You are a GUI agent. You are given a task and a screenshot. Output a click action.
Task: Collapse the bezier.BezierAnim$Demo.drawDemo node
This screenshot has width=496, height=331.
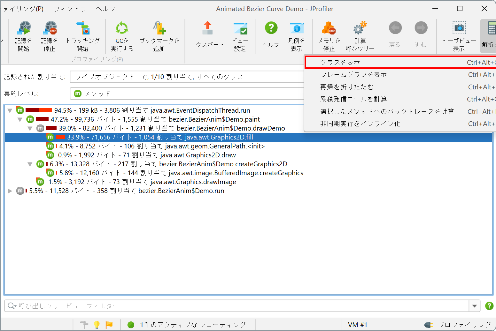pyautogui.click(x=30, y=128)
